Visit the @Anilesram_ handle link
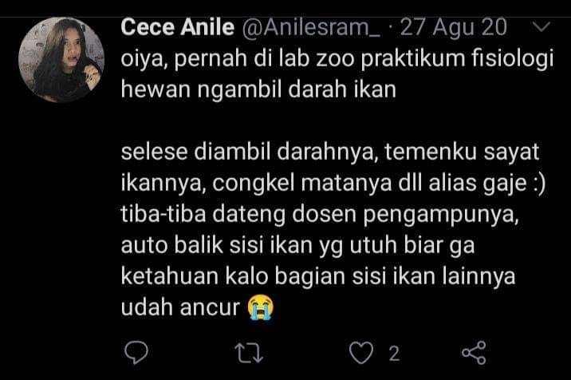Image resolution: width=571 pixels, height=380 pixels. coord(311,28)
